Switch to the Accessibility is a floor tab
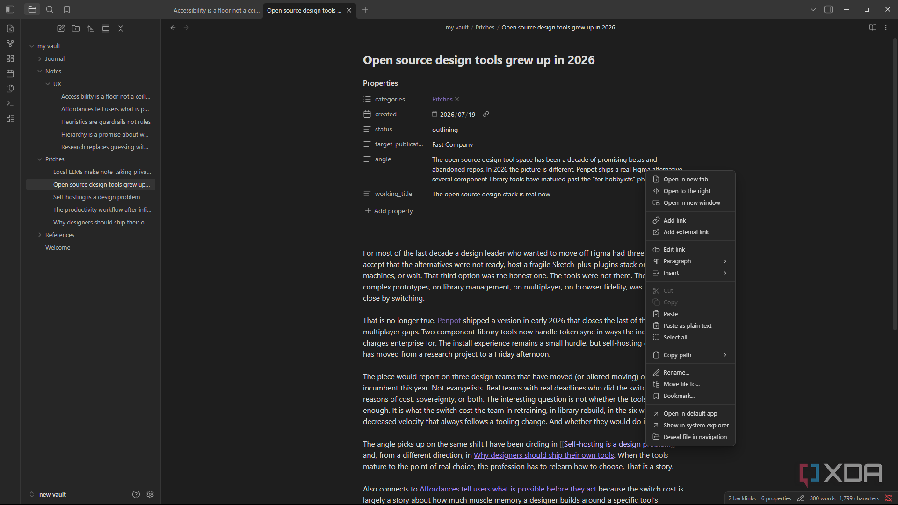 point(216,10)
